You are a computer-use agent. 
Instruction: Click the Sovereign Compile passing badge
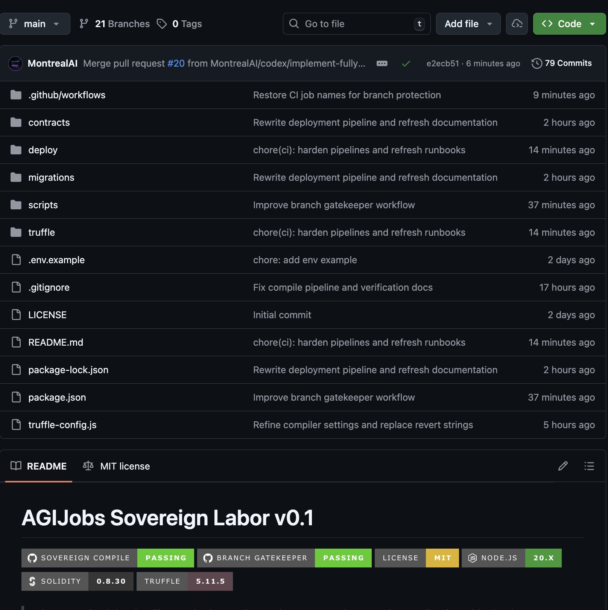click(x=108, y=558)
